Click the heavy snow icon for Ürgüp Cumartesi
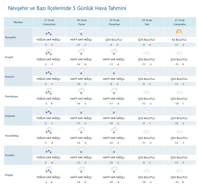Viewport: 198px width, 192px height. pos(49,170)
